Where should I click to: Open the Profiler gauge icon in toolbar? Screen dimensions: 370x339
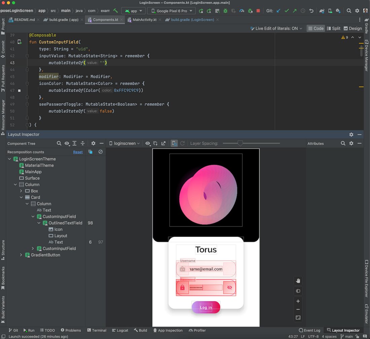(242, 11)
